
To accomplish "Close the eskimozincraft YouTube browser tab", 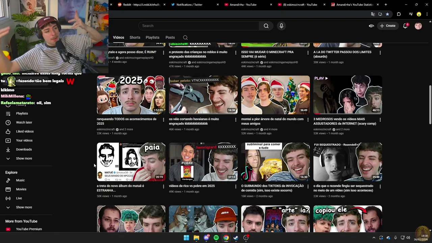I will click(x=324, y=5).
